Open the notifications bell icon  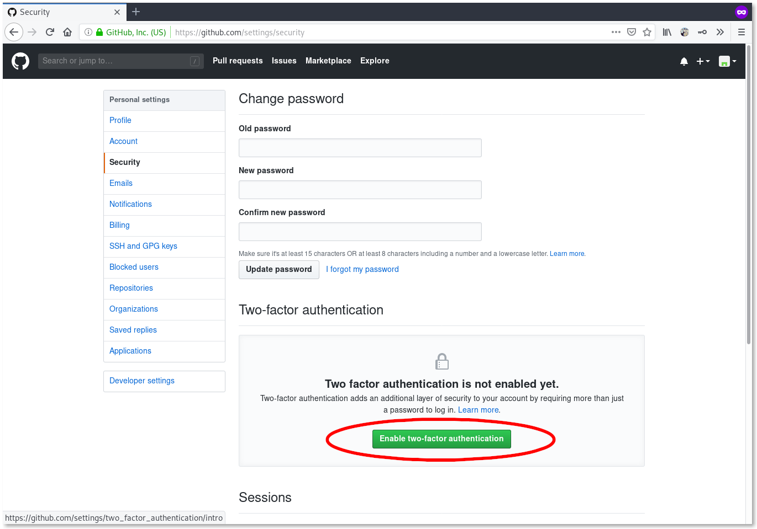point(684,61)
